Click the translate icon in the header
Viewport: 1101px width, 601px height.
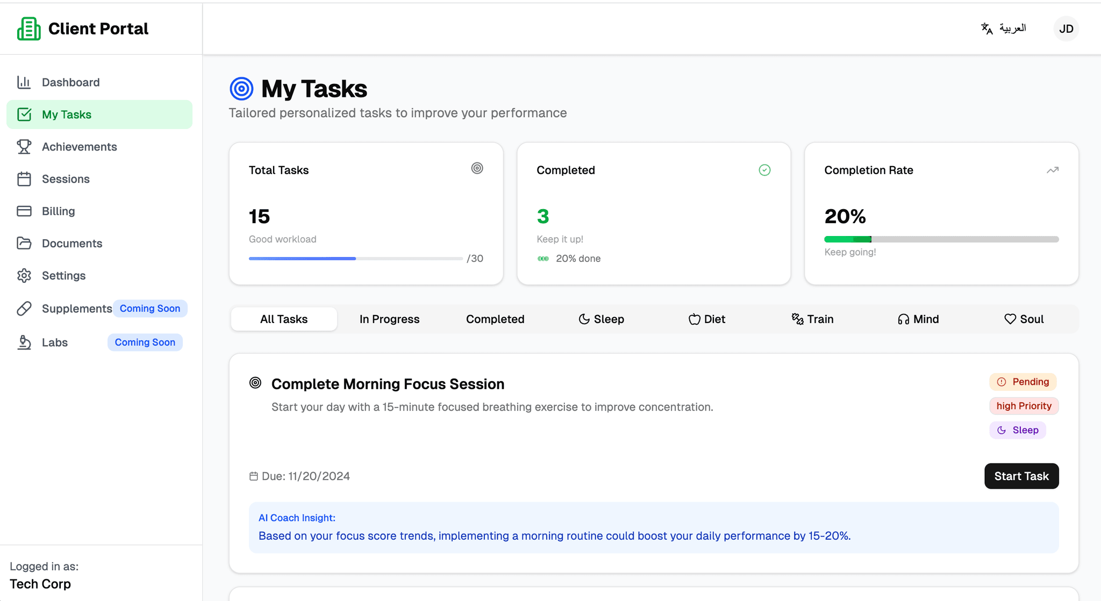pos(986,28)
